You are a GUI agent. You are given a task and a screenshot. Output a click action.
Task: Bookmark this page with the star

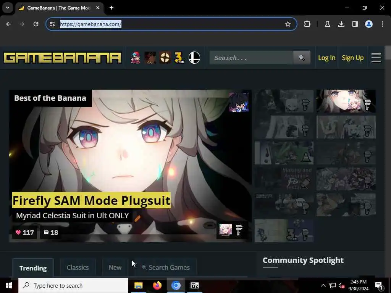[288, 24]
